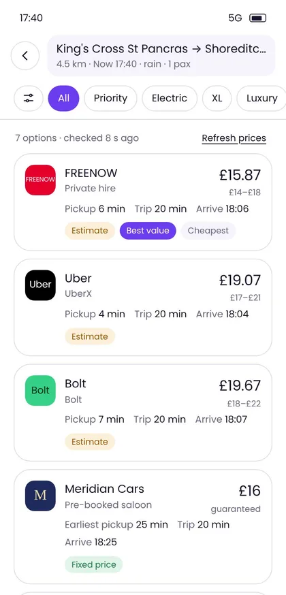Tap the Cheapest badge

click(x=208, y=231)
